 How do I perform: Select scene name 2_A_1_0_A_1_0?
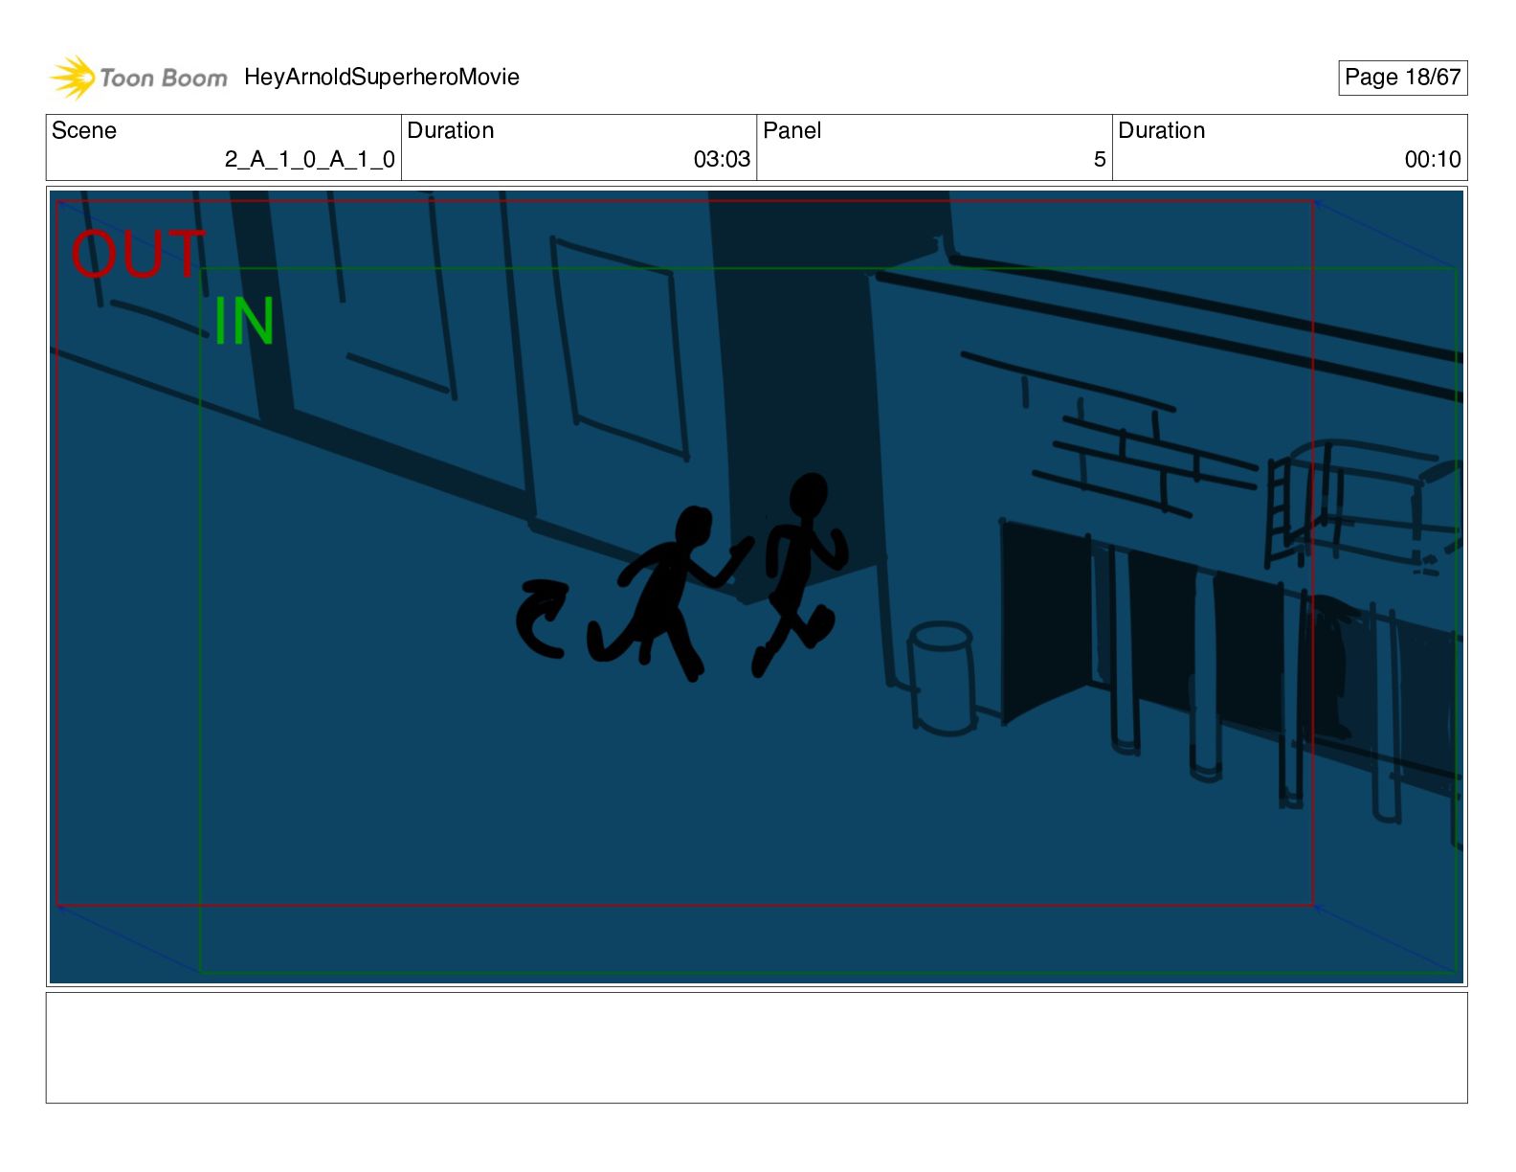click(x=310, y=159)
